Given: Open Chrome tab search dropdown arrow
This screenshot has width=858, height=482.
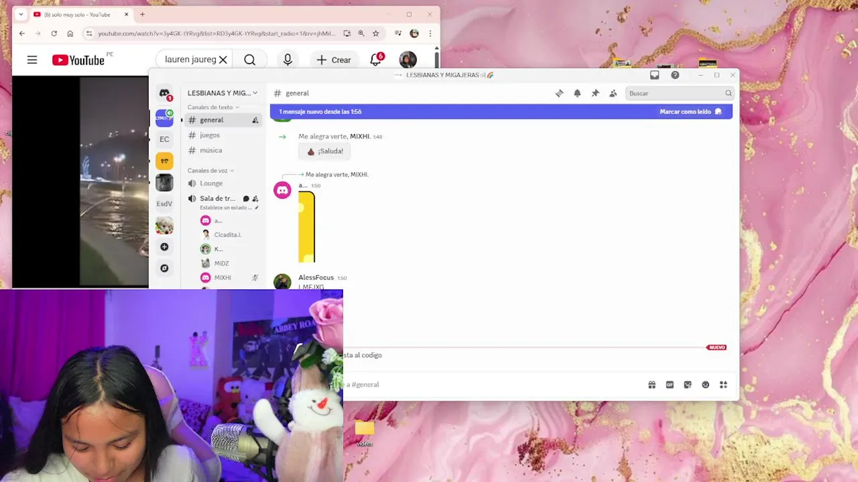Looking at the screenshot, I should (x=21, y=14).
